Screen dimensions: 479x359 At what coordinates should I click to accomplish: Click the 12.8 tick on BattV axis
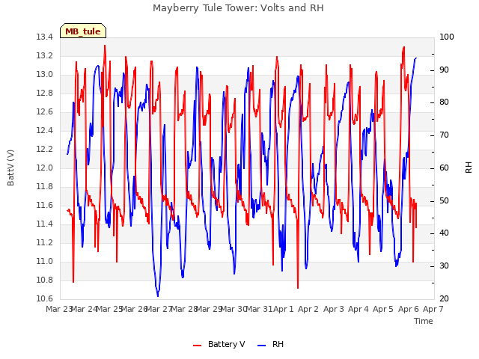45,93
